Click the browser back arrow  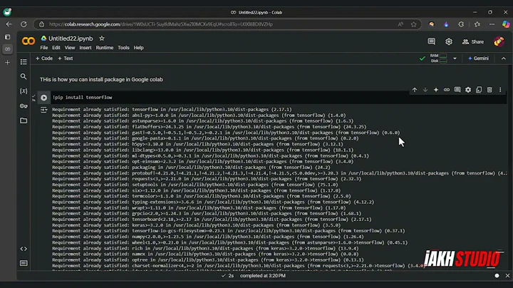point(9,24)
